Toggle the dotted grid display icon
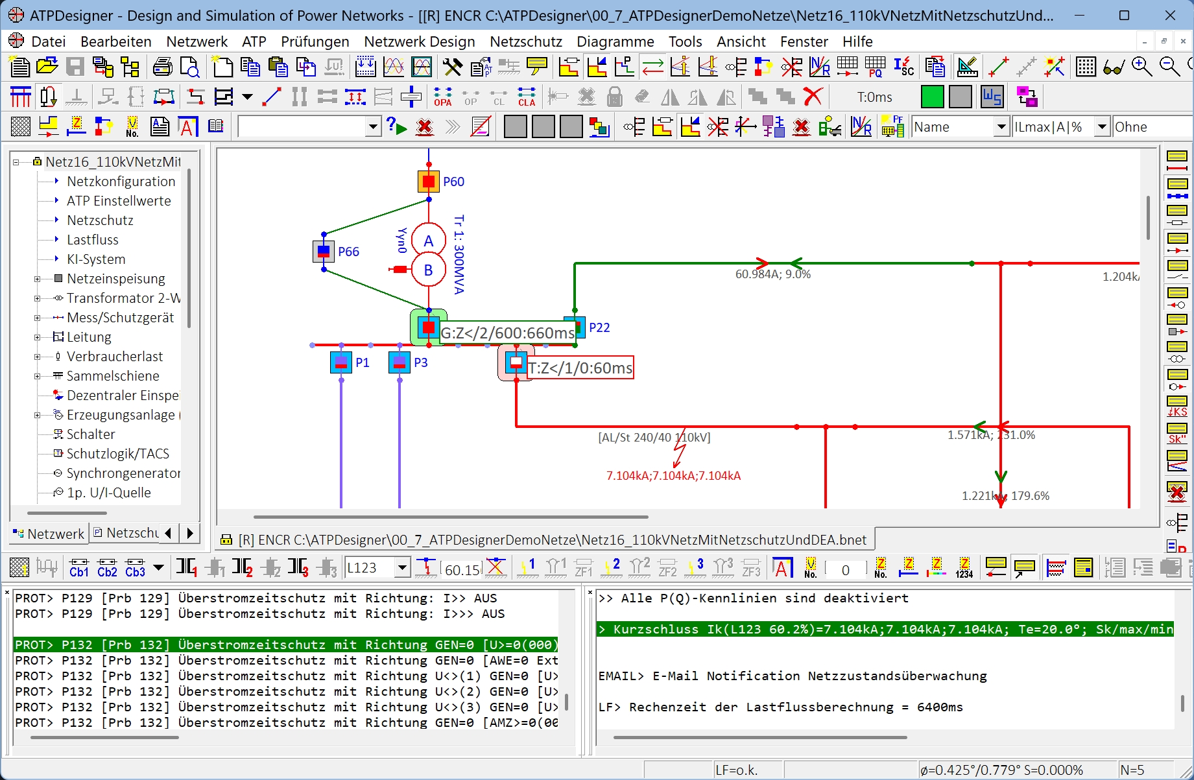This screenshot has height=780, width=1194. 1085,67
